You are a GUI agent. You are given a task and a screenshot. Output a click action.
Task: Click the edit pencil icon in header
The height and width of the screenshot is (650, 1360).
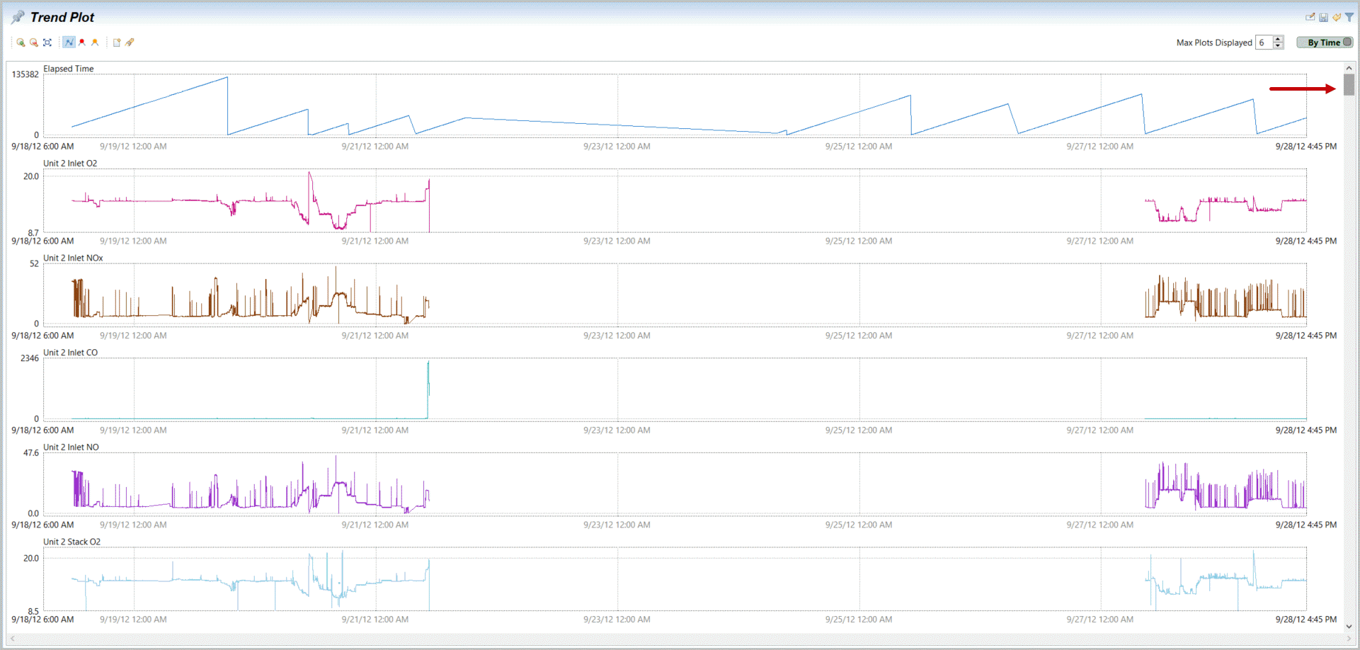[1310, 17]
